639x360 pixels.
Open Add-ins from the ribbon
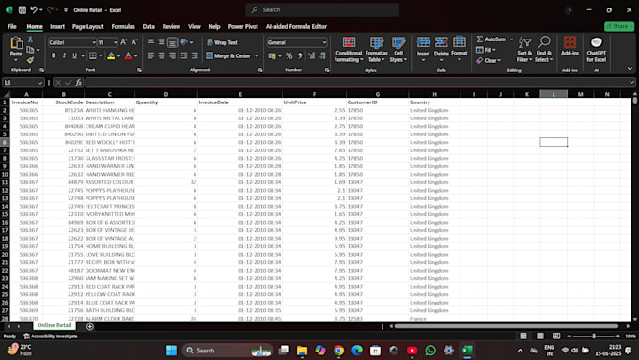[x=569, y=46]
